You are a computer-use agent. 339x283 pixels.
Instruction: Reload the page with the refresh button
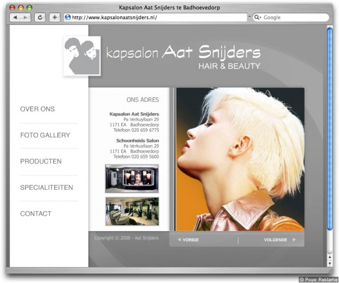(40, 17)
